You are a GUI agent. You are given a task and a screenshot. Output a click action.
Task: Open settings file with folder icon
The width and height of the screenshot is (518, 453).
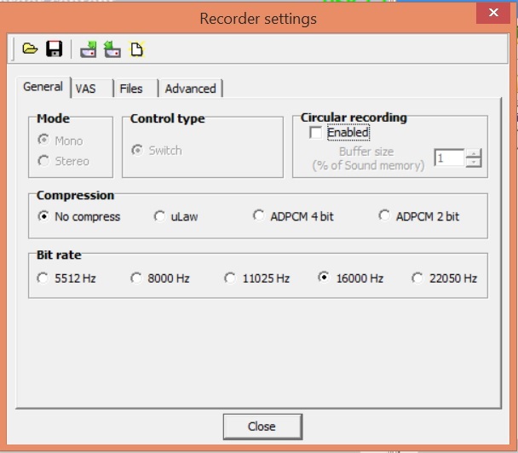[x=30, y=49]
